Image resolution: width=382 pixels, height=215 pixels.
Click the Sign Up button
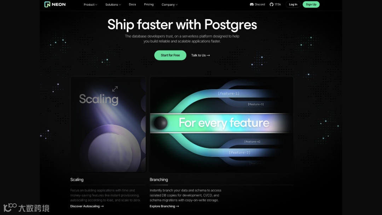pos(311,4)
